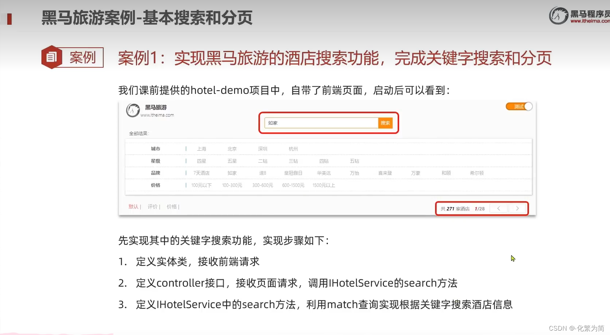Select the 北京 city filter
Viewport: 610px width, 335px height.
(x=232, y=149)
